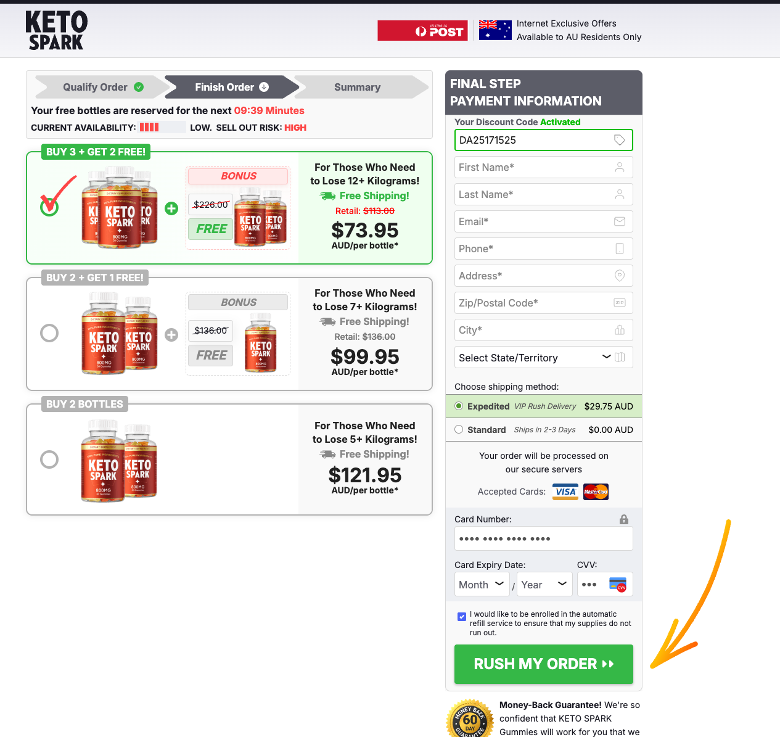
Task: Open the Select State/Territory dropdown
Action: click(x=544, y=358)
